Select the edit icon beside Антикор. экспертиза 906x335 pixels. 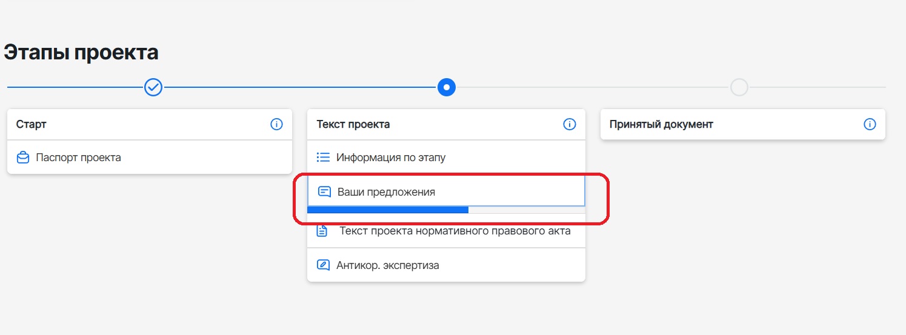click(x=323, y=265)
